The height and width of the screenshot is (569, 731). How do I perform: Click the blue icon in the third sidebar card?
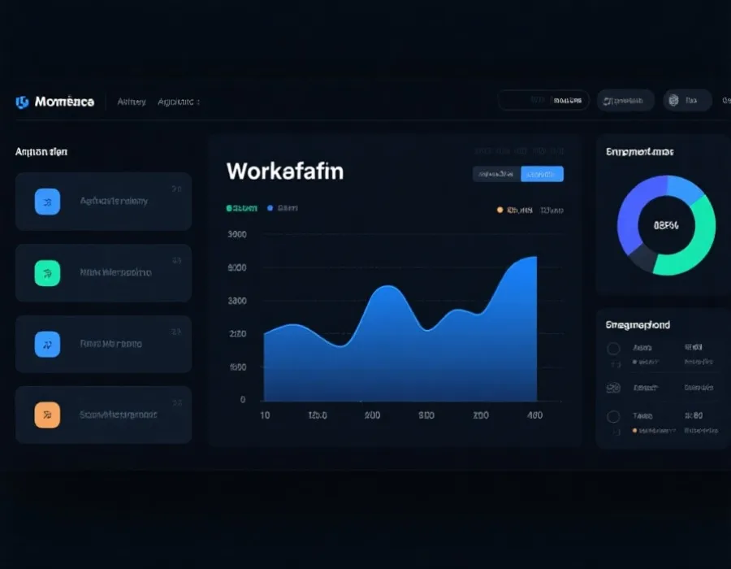click(47, 344)
